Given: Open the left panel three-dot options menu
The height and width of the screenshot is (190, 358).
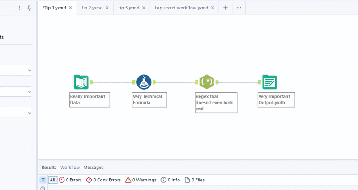Looking at the screenshot, I should coord(19,8).
